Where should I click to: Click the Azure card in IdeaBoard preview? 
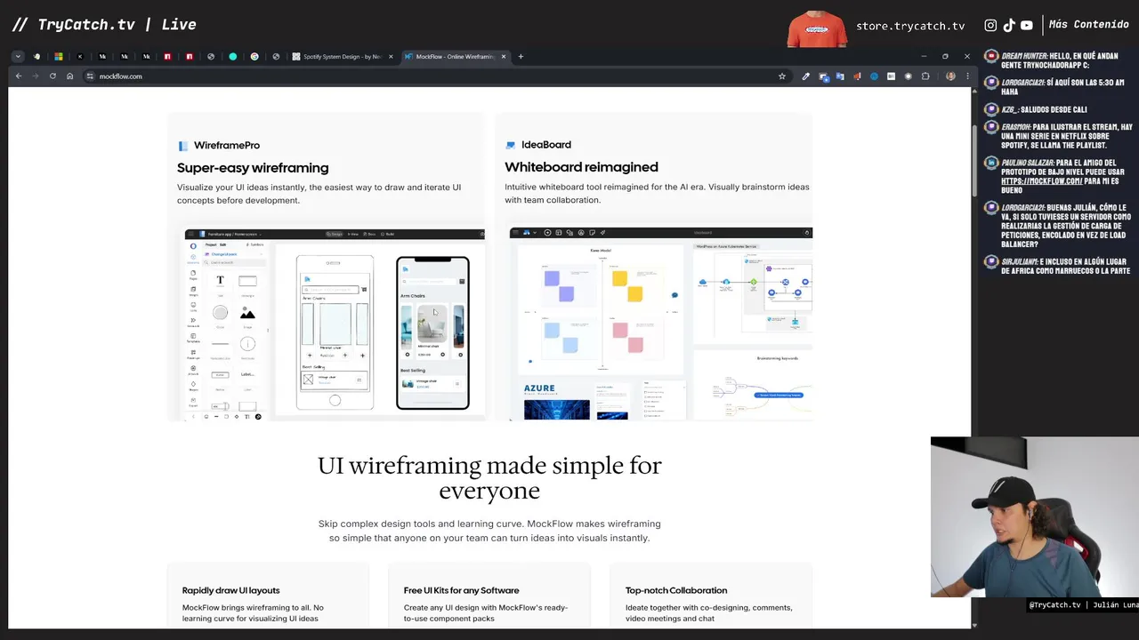pyautogui.click(x=556, y=399)
